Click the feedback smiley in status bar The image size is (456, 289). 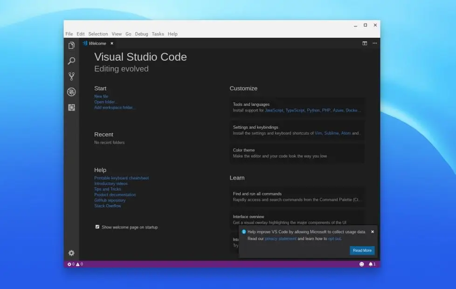click(361, 264)
